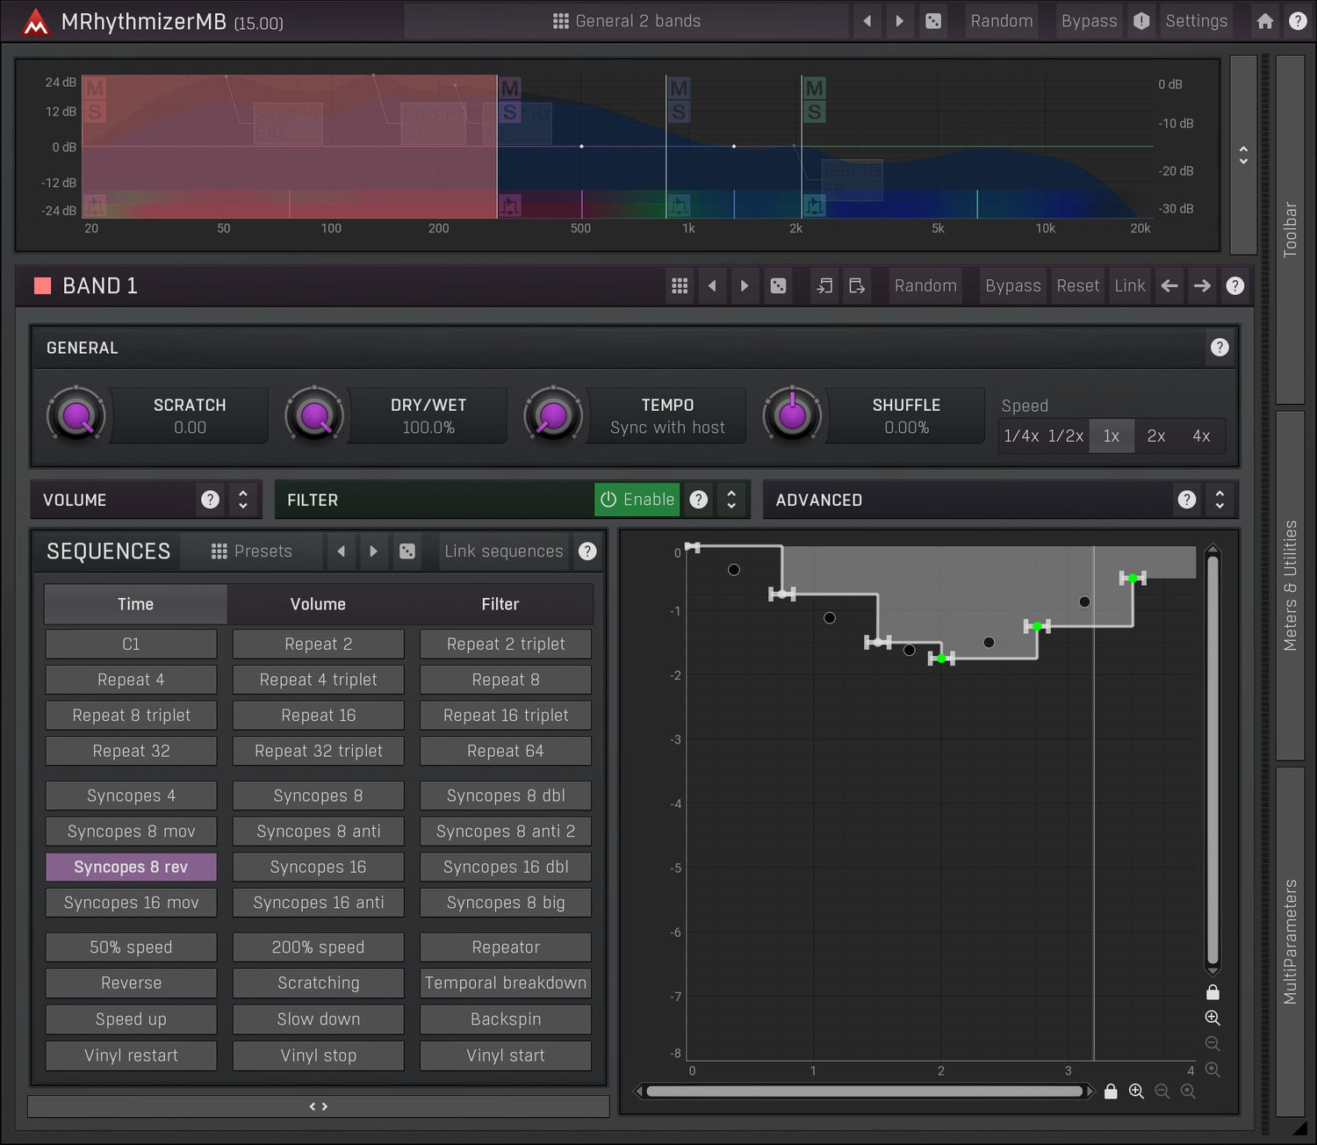This screenshot has height=1145, width=1317.
Task: Expand the Volume section
Action: tap(243, 500)
